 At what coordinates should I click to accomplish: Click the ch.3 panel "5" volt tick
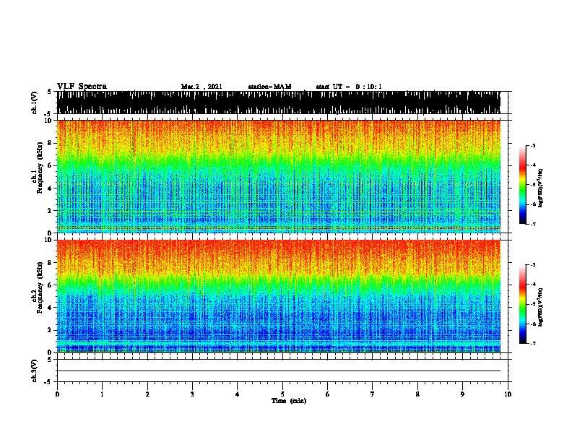[49, 359]
